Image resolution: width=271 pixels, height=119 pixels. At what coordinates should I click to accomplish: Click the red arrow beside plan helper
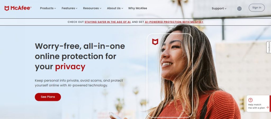tap(267, 107)
